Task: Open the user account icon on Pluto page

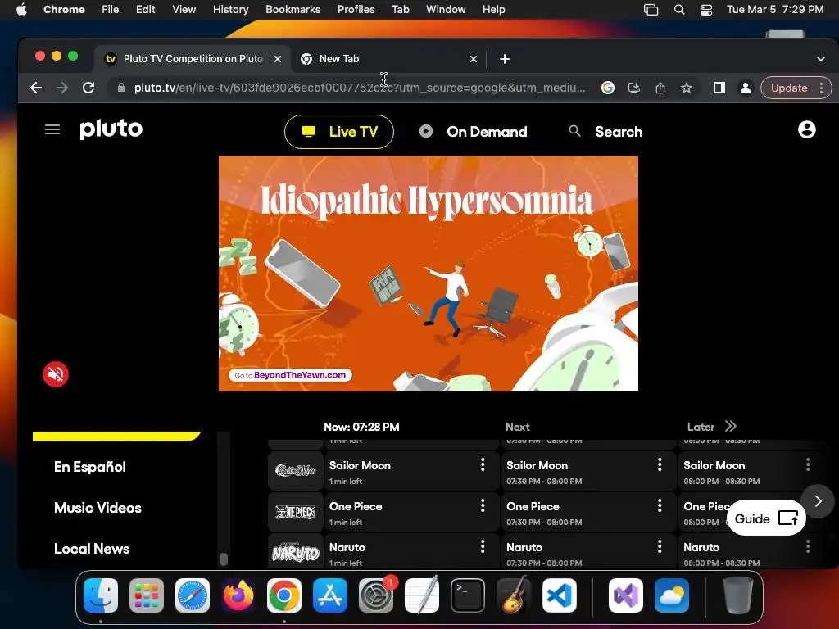Action: [x=807, y=129]
